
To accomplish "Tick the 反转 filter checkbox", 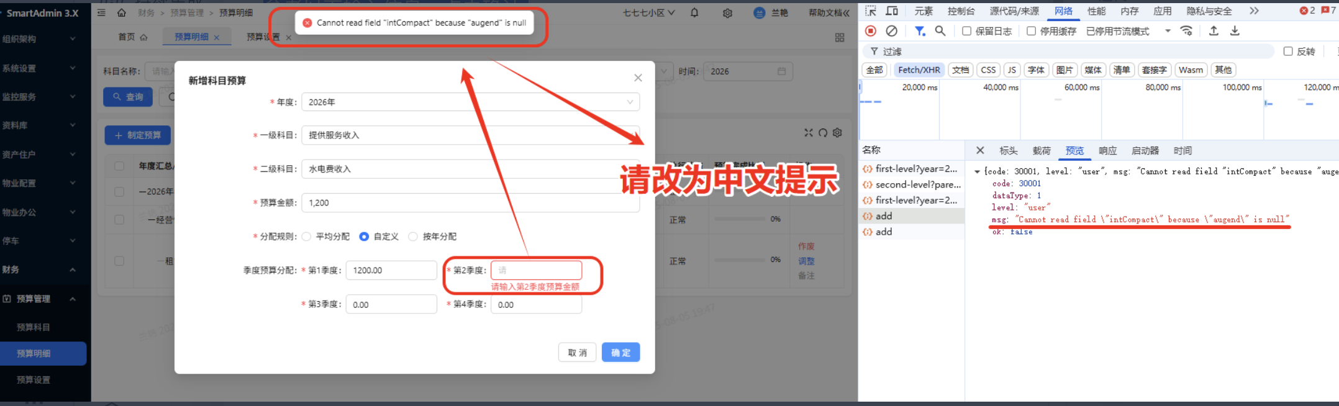I will click(x=1288, y=51).
